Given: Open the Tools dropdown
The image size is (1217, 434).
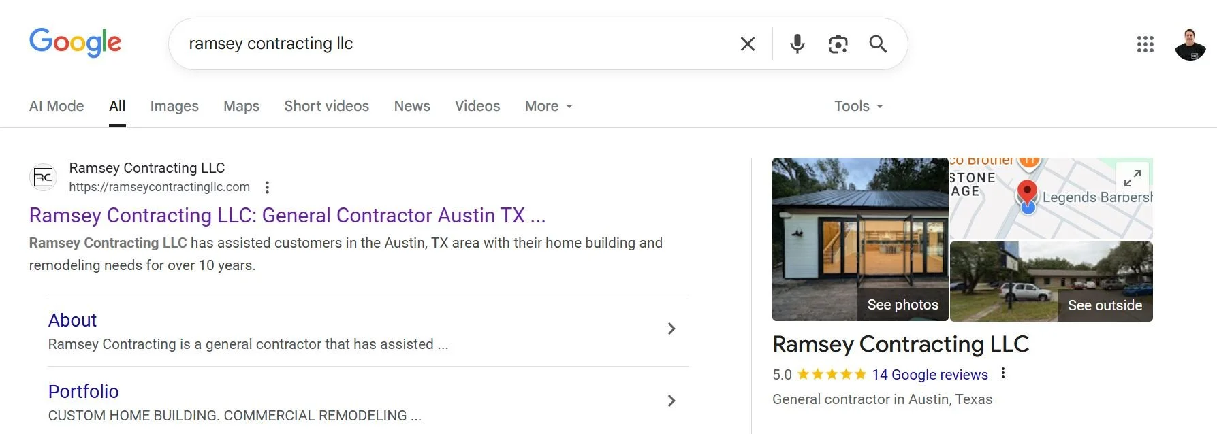Looking at the screenshot, I should pos(859,106).
